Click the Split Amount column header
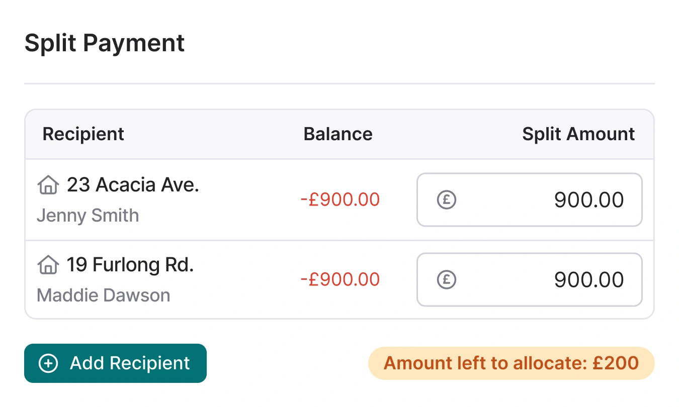Screen dimensions: 679x407 [578, 134]
